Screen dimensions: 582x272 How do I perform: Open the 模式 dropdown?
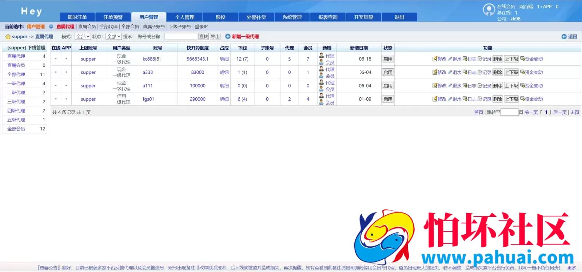pyautogui.click(x=83, y=36)
